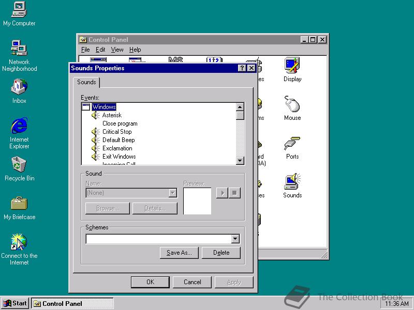Click the Control Panel title bar icon
414x310 pixels.
coord(83,40)
